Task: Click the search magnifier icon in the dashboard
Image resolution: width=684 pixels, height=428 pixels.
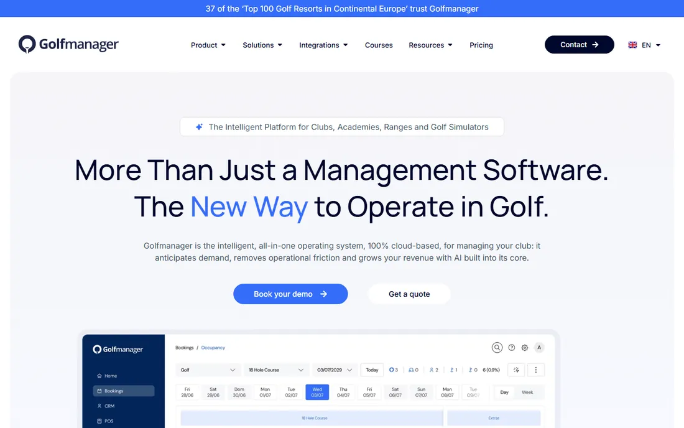Action: (x=497, y=347)
